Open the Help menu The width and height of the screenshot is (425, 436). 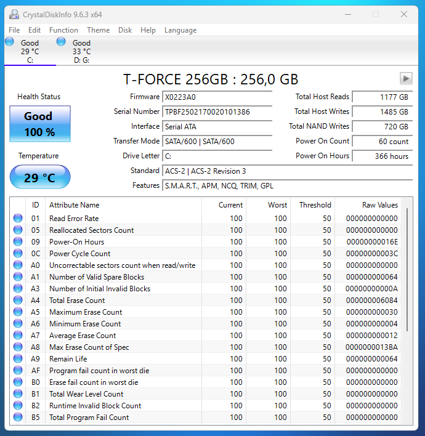pyautogui.click(x=148, y=30)
